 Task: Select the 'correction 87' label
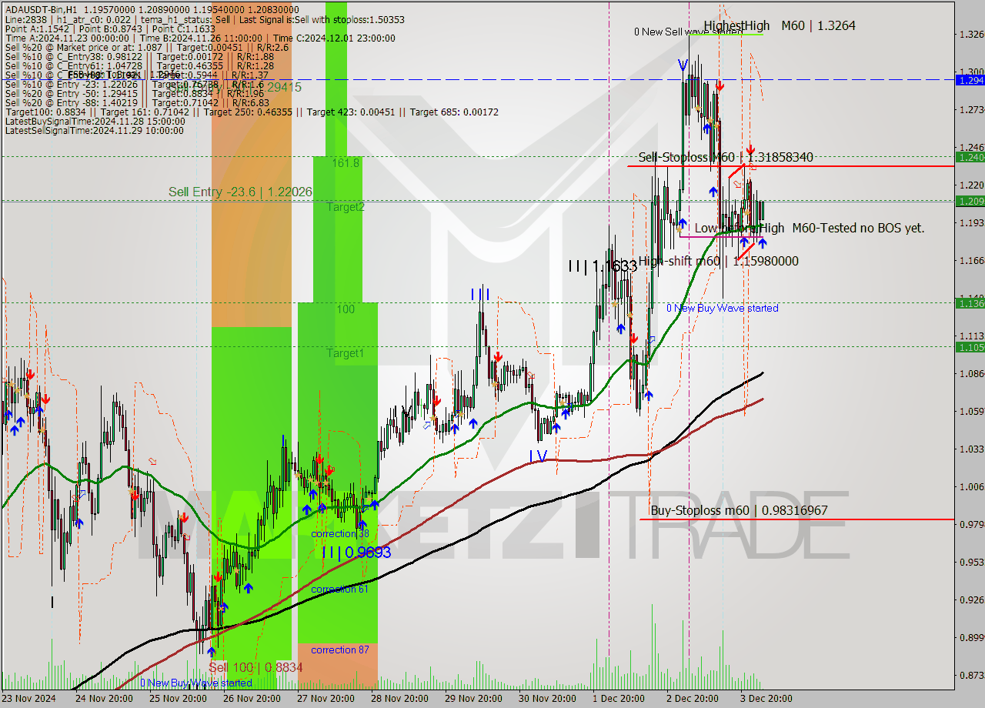[340, 650]
